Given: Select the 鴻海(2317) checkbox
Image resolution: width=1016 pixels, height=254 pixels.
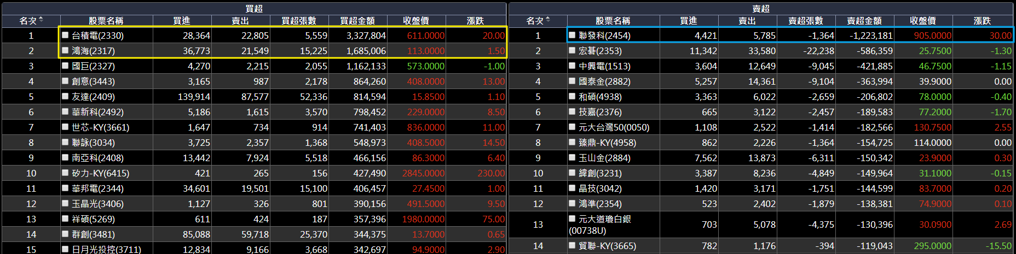Looking at the screenshot, I should [x=65, y=50].
